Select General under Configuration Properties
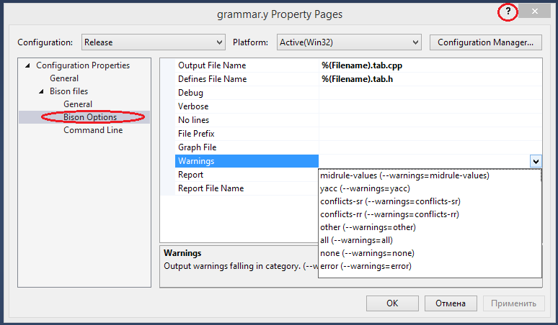Viewport: 558px width, 325px height. [x=64, y=78]
